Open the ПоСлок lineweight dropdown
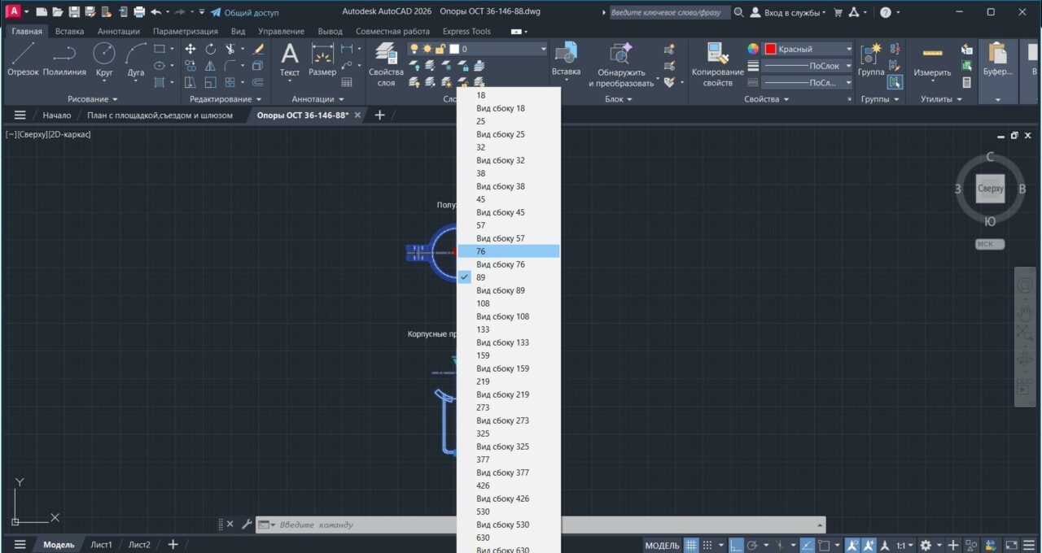The image size is (1042, 553). [848, 66]
